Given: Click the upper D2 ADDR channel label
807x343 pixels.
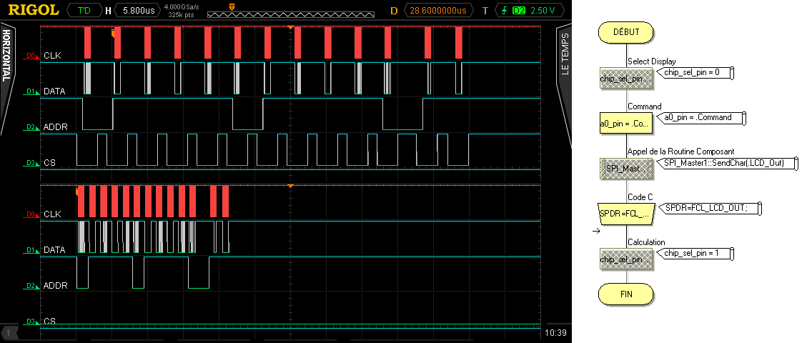Looking at the screenshot, I should [x=45, y=127].
